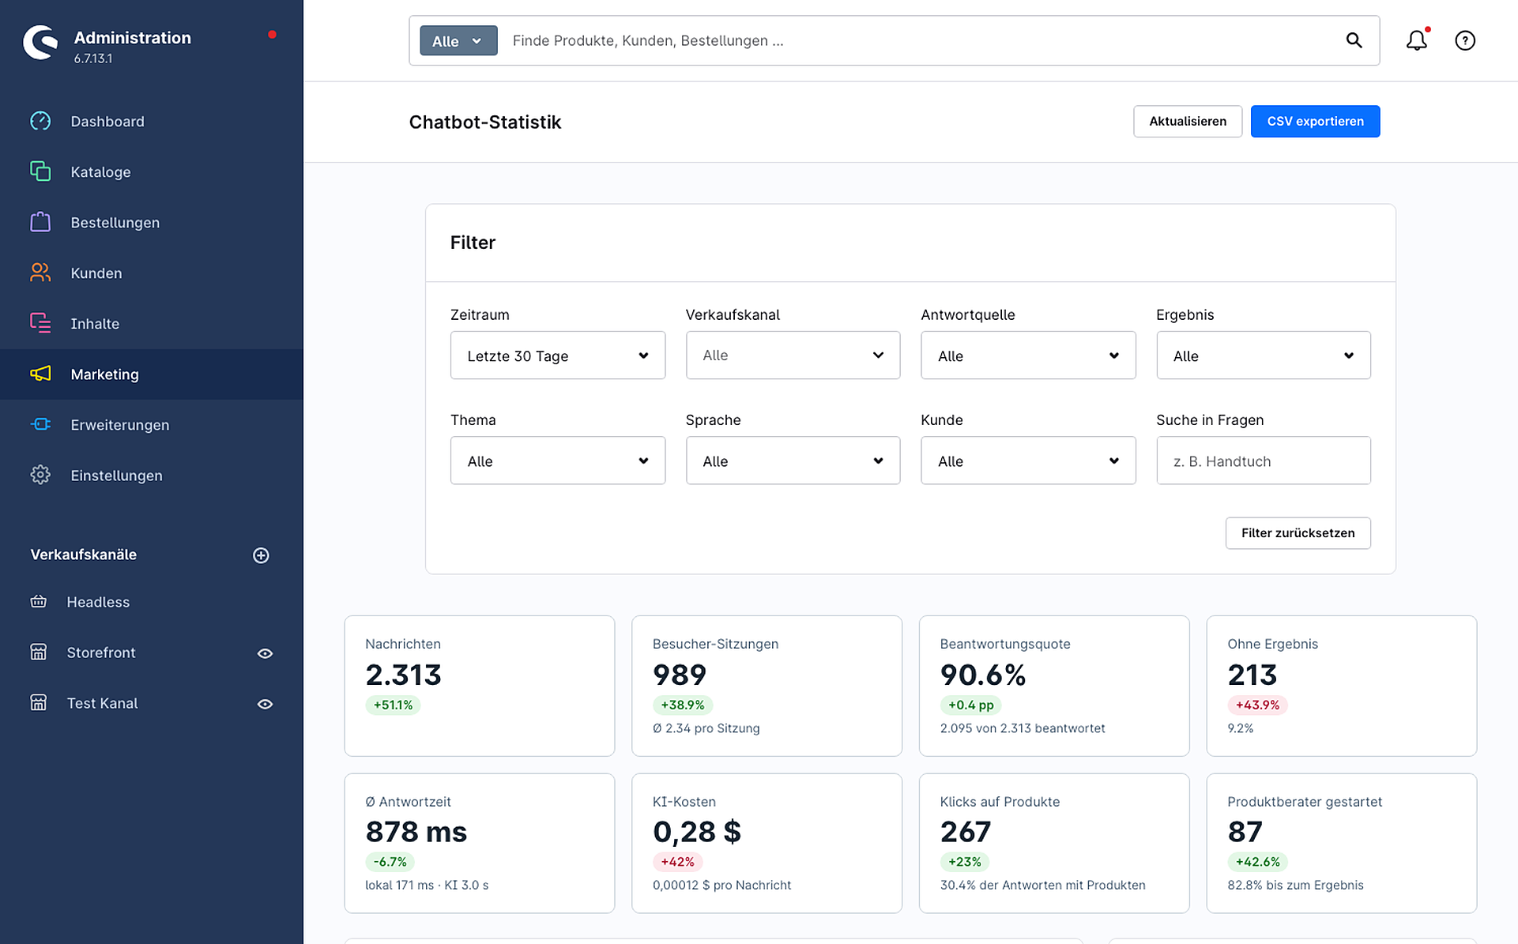Click the Inhalte content icon

pyautogui.click(x=40, y=323)
